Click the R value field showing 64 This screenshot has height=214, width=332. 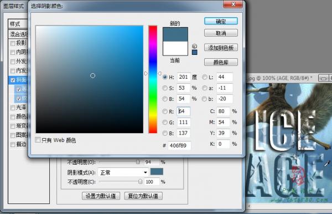pyautogui.click(x=183, y=111)
